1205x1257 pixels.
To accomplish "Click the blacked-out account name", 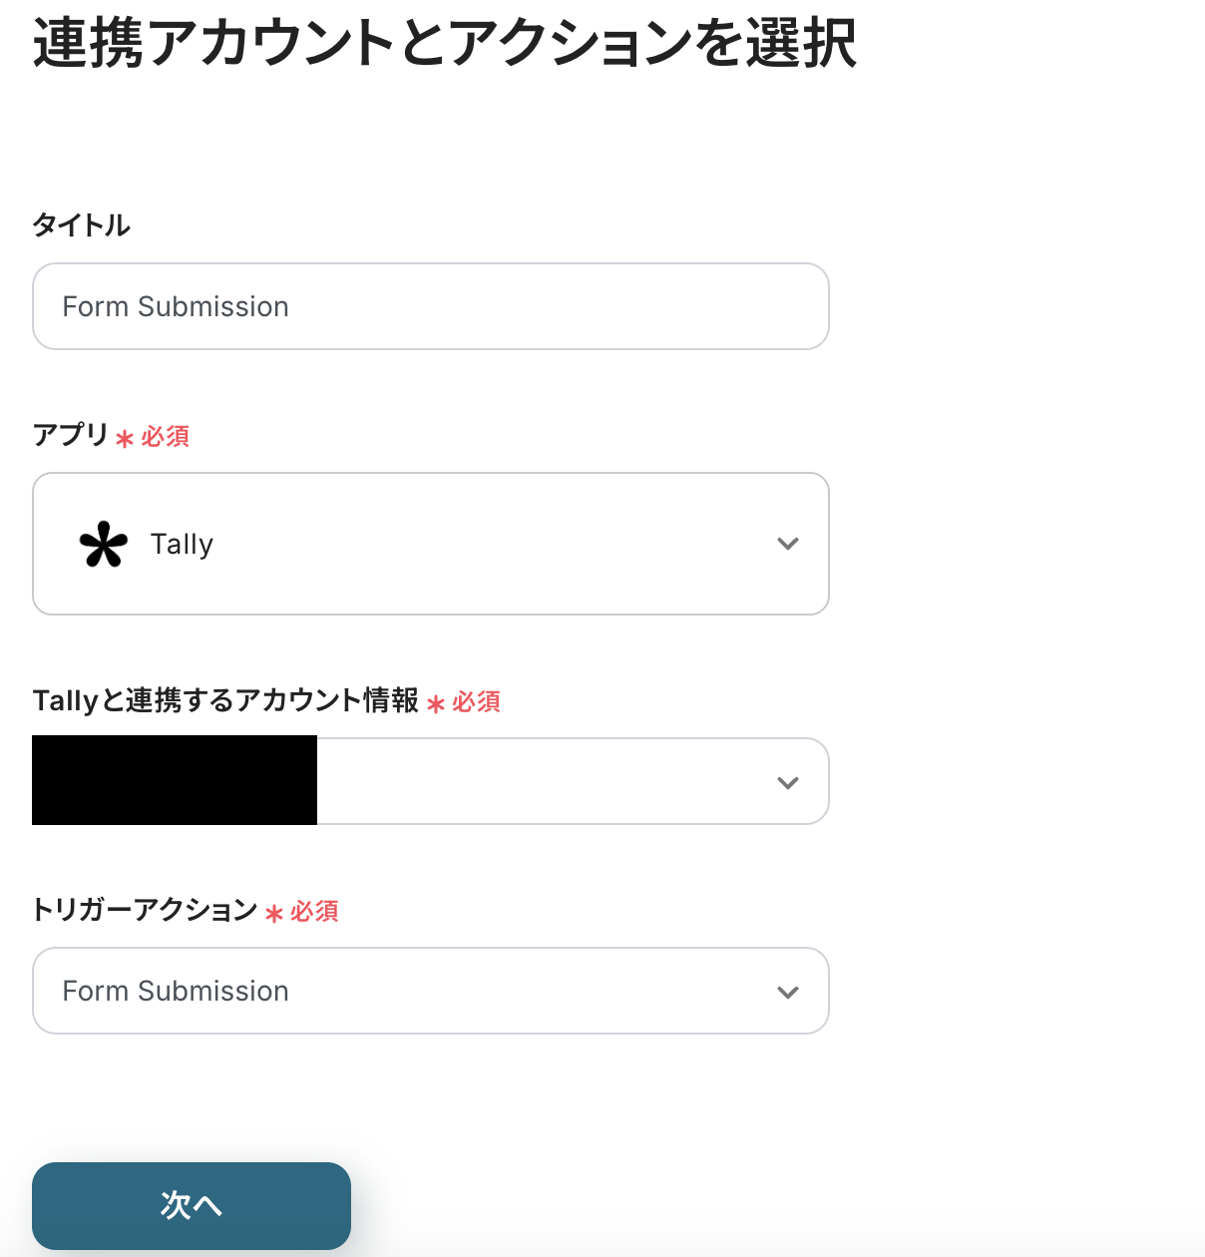I will (x=175, y=780).
